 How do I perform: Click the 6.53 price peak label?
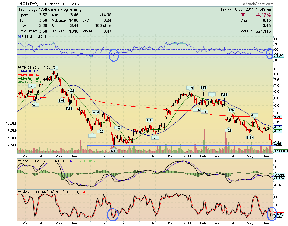pyautogui.click(x=204, y=88)
